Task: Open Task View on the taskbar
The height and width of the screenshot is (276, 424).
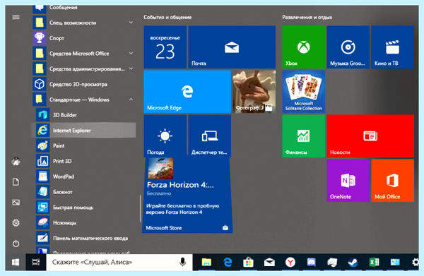Action: coord(36,262)
